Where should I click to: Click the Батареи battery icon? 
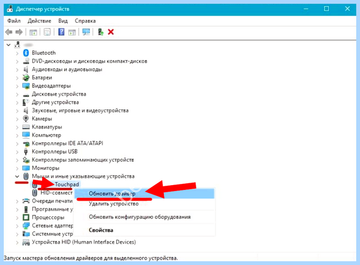click(x=26, y=78)
